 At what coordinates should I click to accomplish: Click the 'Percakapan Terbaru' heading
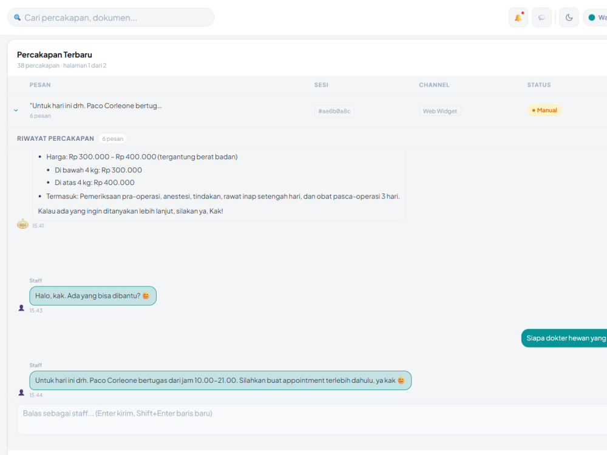[55, 55]
